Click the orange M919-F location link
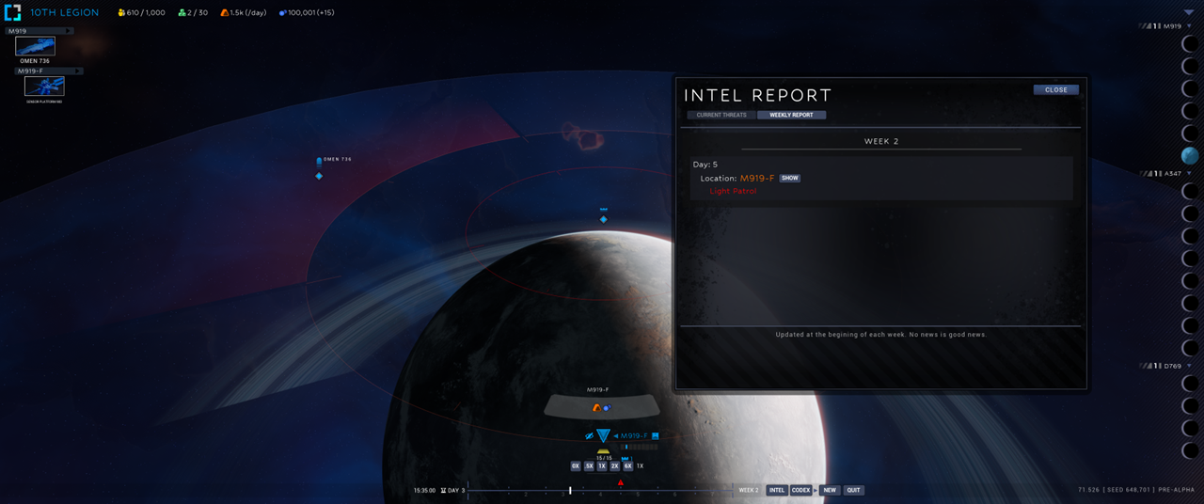The image size is (1204, 504). pos(757,178)
